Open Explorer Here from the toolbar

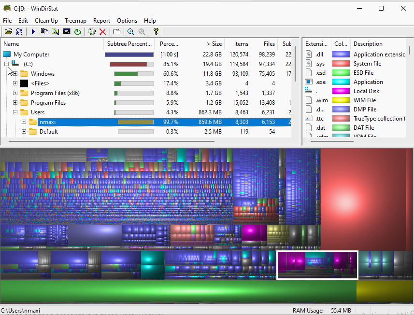[55, 31]
